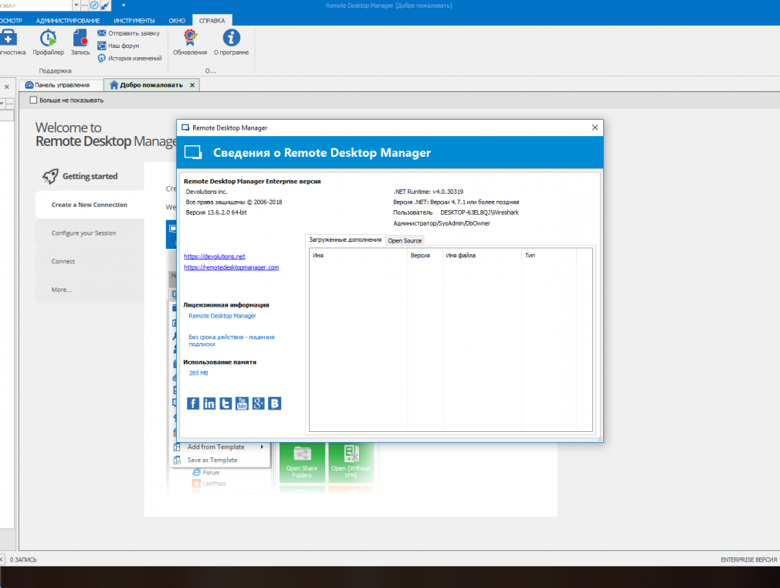Close the Добро пожаловать tab
The width and height of the screenshot is (780, 588).
pyautogui.click(x=192, y=85)
